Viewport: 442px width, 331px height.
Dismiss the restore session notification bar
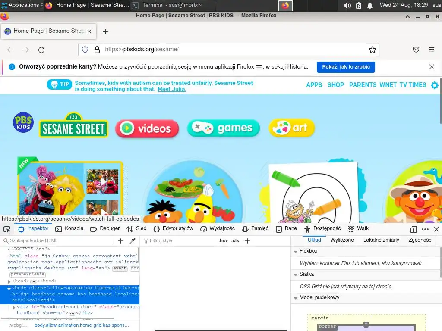[432, 67]
